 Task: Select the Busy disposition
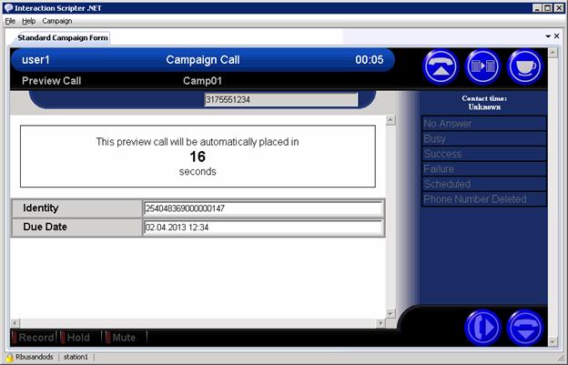[x=483, y=139]
